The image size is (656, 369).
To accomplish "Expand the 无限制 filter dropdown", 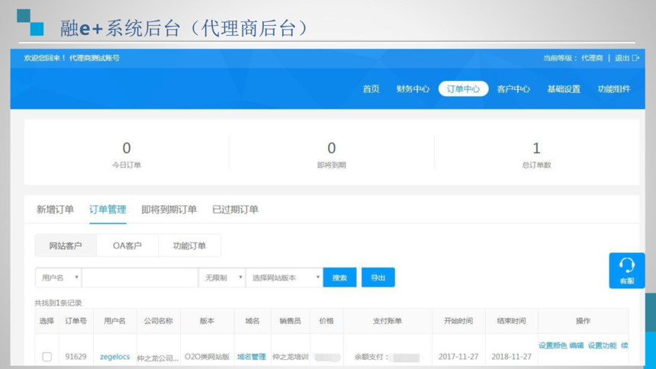I will (x=221, y=278).
